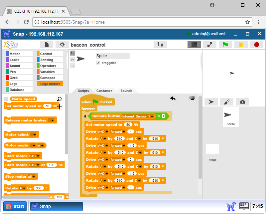This screenshot has width=266, height=214.
Task: Undo the last script drop
Action: [x=173, y=98]
